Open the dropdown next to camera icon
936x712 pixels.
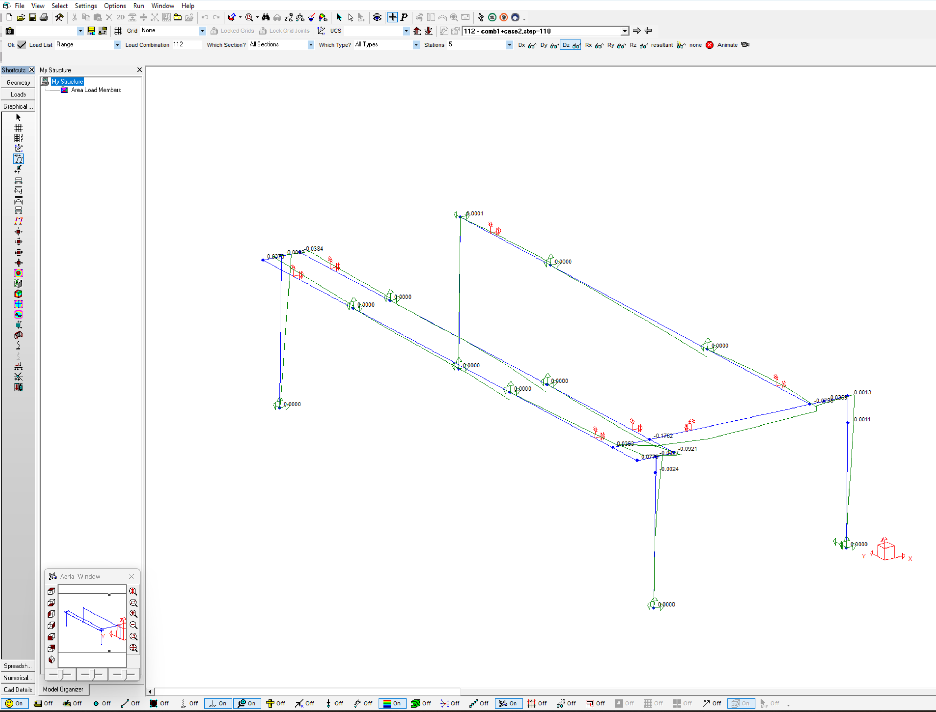(80, 31)
